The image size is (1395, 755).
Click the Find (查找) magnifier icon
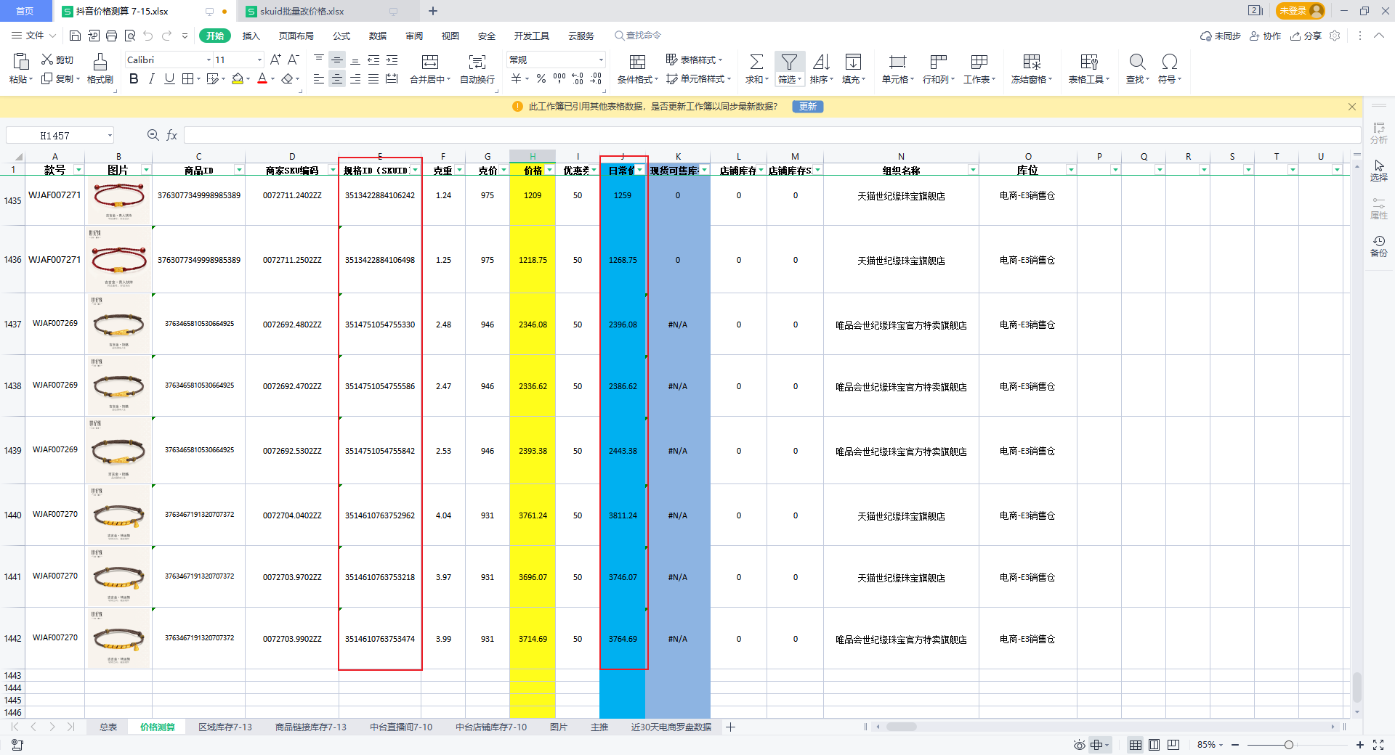pyautogui.click(x=1137, y=62)
